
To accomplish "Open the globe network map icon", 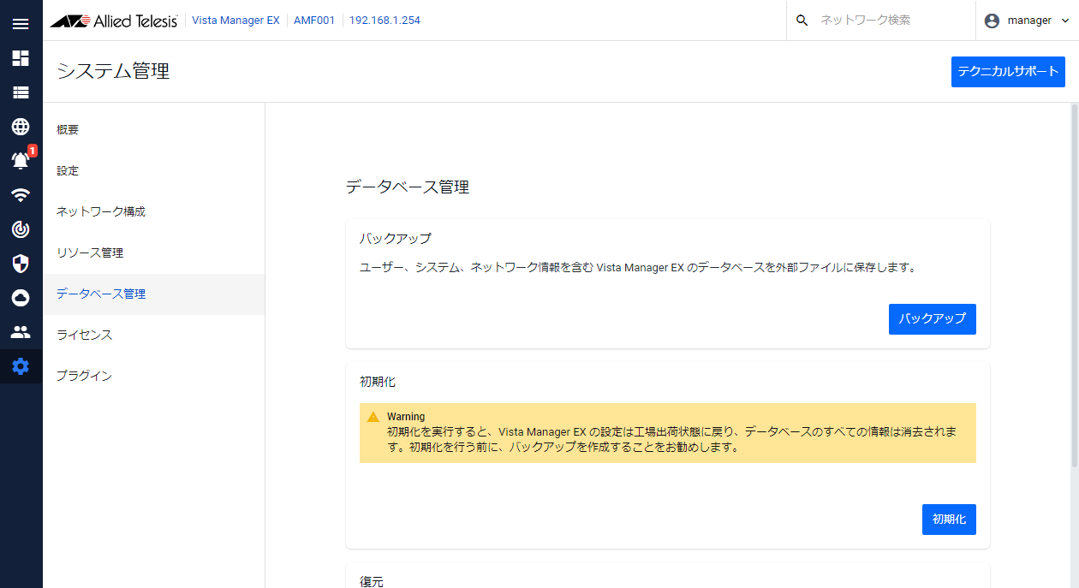I will [21, 127].
